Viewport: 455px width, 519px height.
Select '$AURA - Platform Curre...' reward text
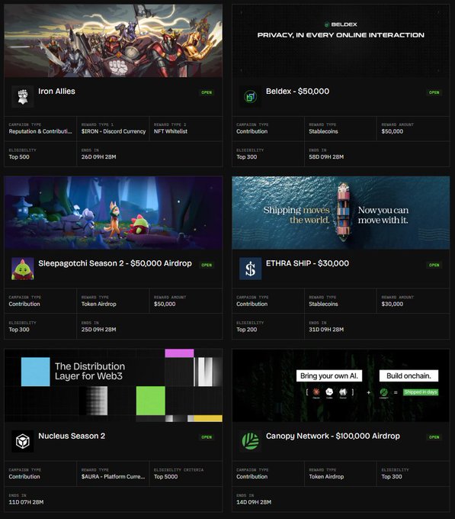(113, 476)
